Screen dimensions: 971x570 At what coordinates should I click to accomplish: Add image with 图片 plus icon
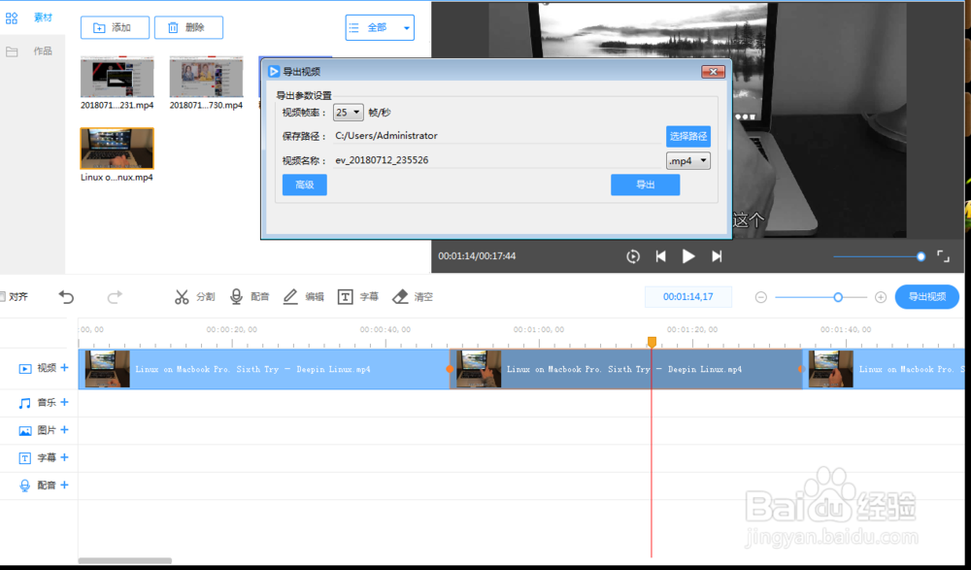[64, 430]
